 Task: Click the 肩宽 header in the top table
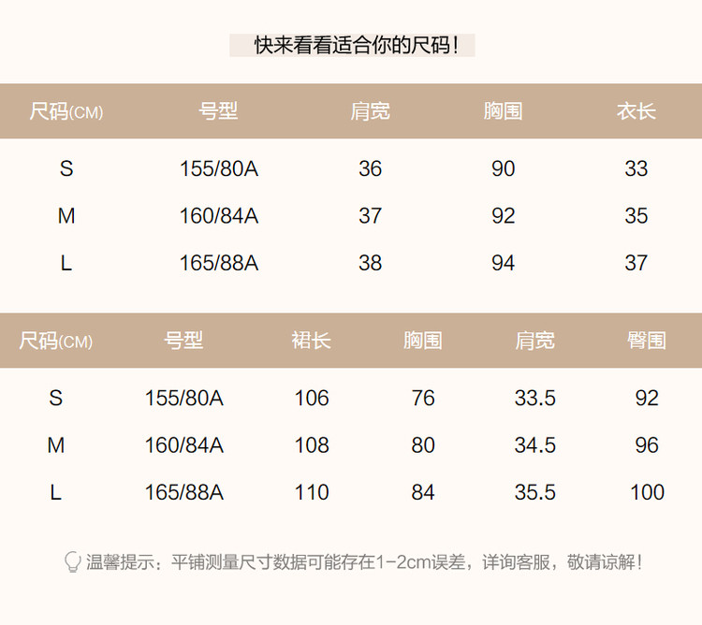(370, 111)
